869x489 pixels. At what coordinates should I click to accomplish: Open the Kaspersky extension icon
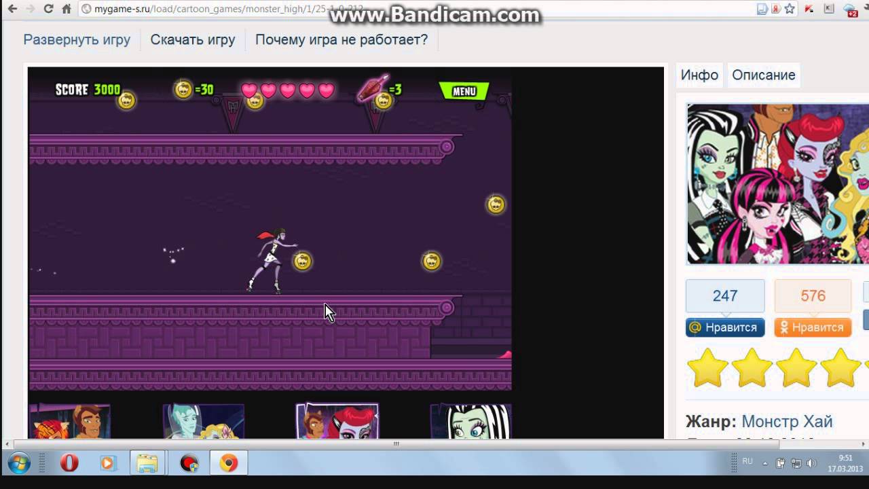(x=809, y=10)
